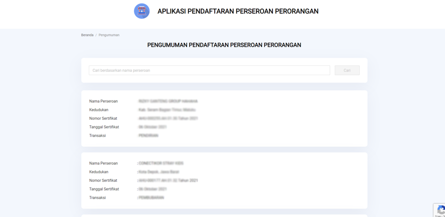Click Tanggal Sertifikat label in first card
445x217 pixels.
coord(104,127)
